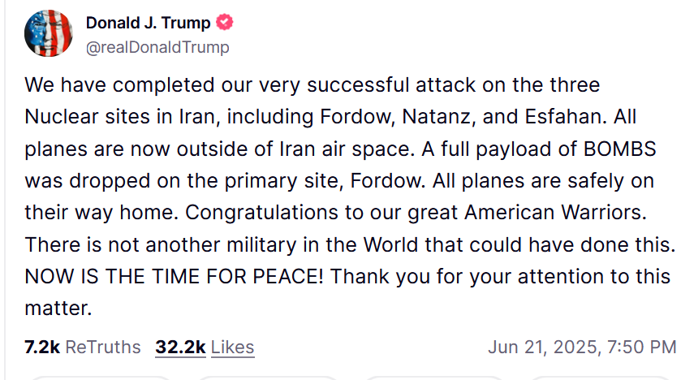This screenshot has height=380, width=681.
Task: Click the opening words We have completed
Action: pos(119,85)
